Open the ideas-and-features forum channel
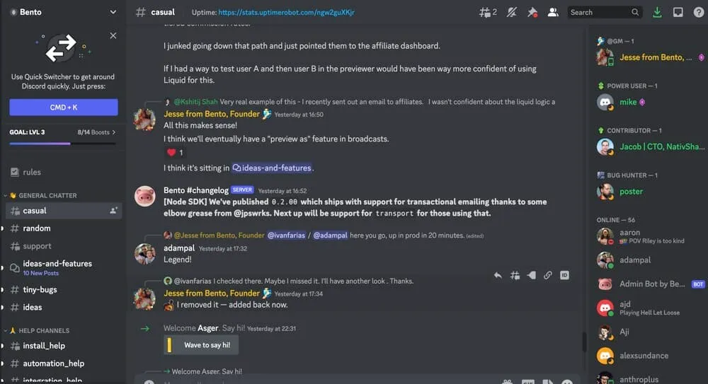Viewport: 708px width, 384px height. pos(63,267)
